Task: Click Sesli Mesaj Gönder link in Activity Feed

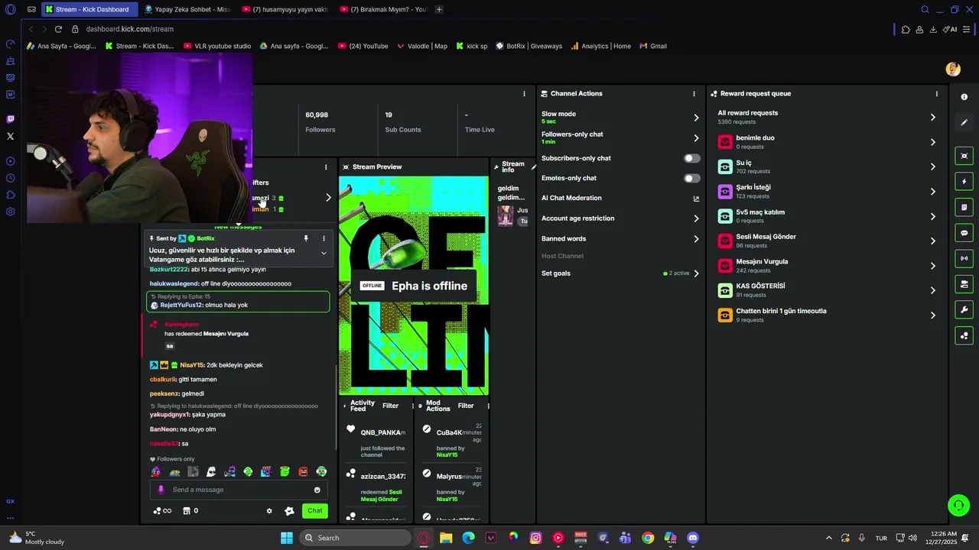Action: point(381,496)
